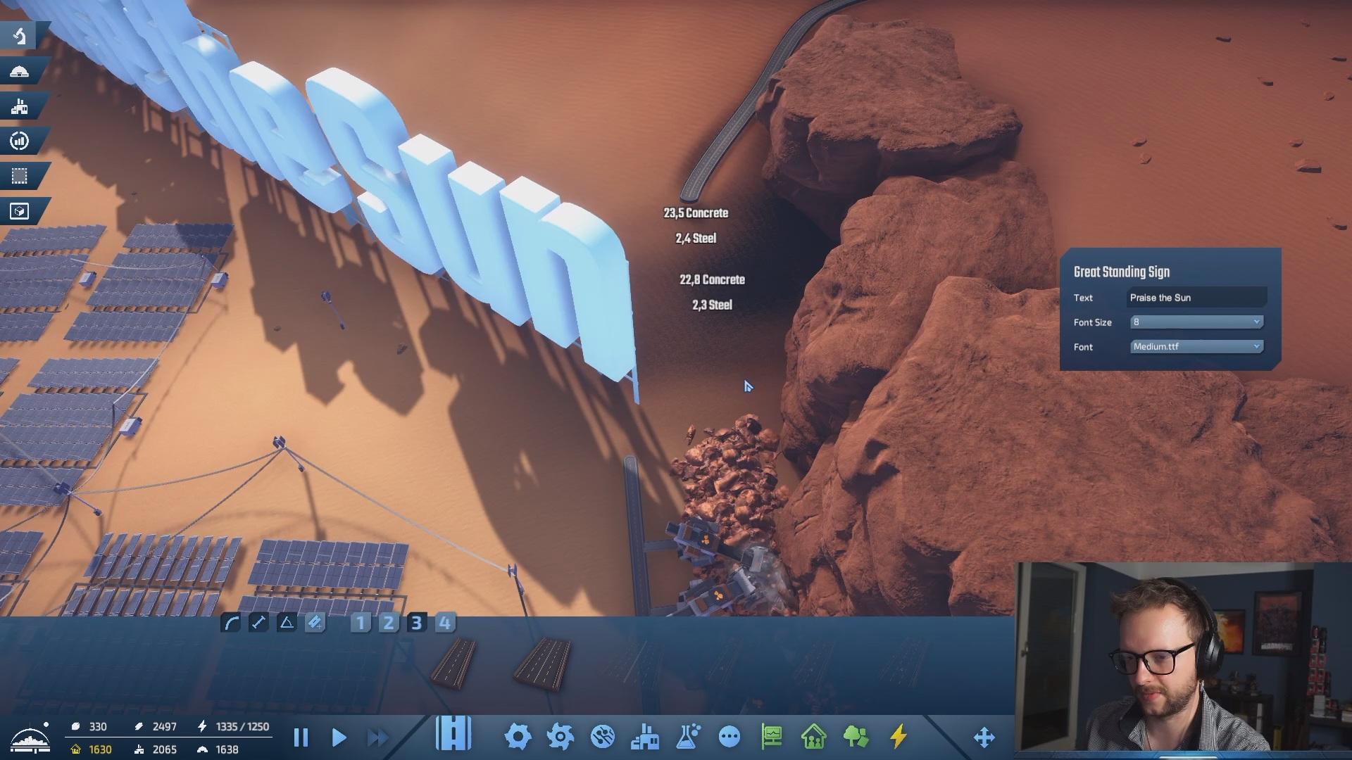Screen dimensions: 1352x760
Task: Select the power lightning bolt category
Action: tap(898, 737)
